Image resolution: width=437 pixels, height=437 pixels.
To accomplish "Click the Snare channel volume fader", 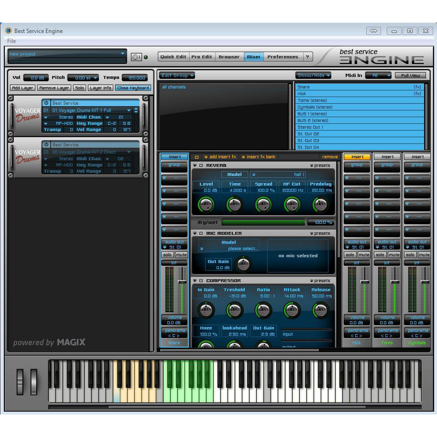I will coord(182,282).
